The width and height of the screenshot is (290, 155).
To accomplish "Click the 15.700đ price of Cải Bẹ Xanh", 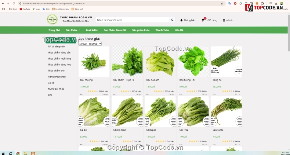I will click(118, 137).
